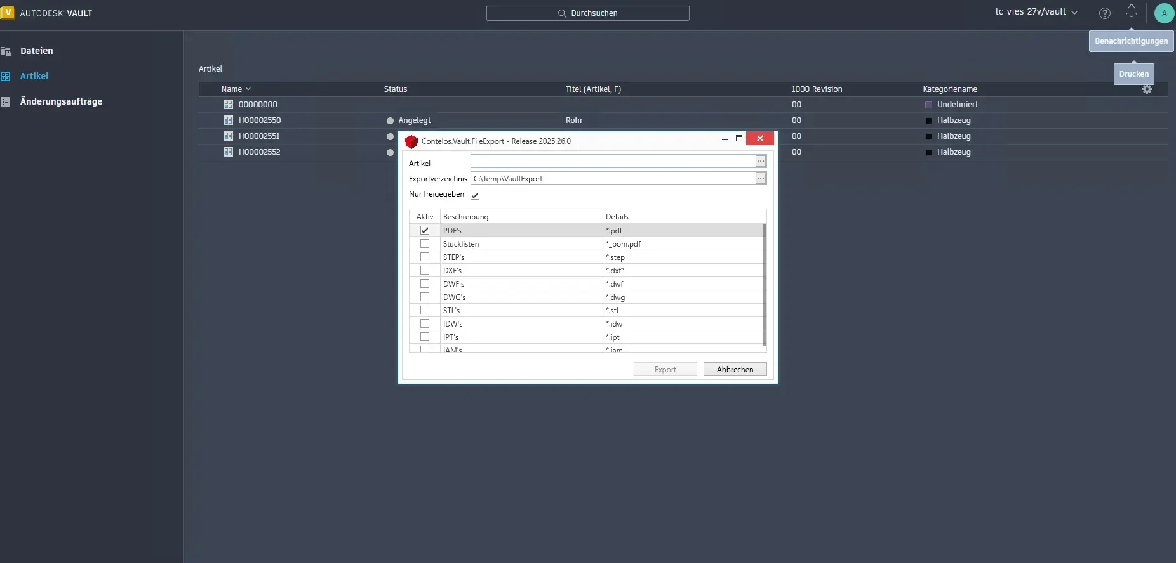The width and height of the screenshot is (1176, 563).
Task: Close the Contelos FileExport dialog
Action: [x=759, y=138]
